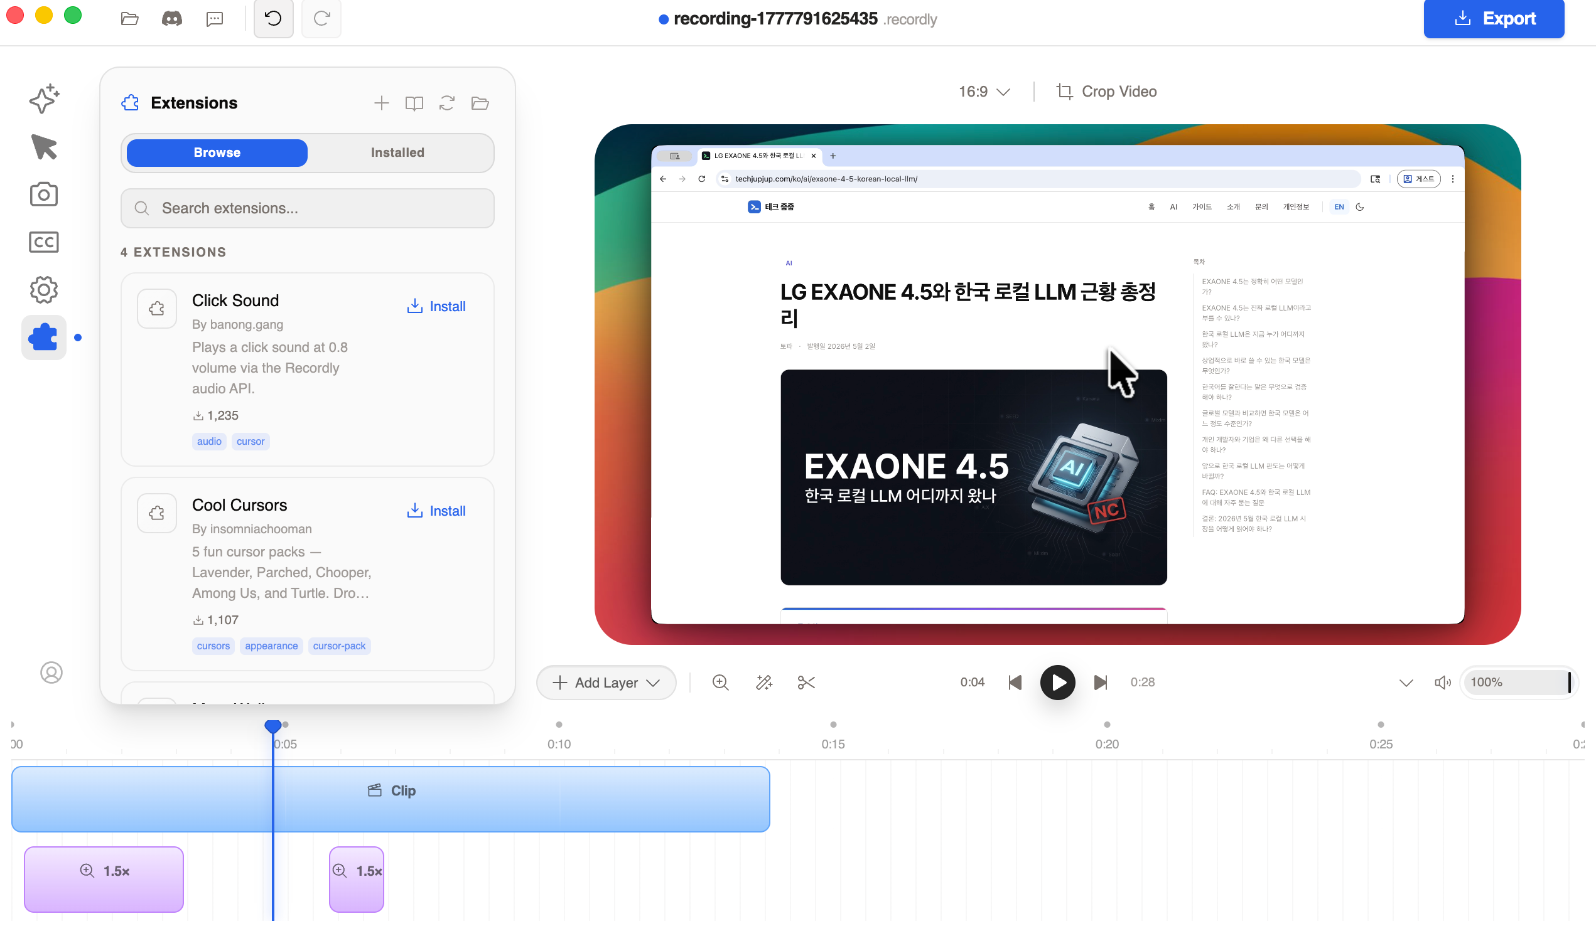Click the 0:25 timeline marker
This screenshot has width=1596, height=936.
pos(1381,743)
